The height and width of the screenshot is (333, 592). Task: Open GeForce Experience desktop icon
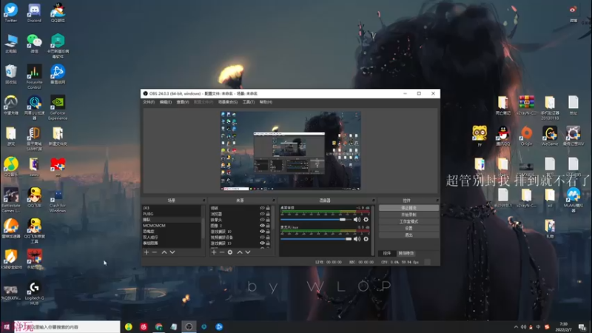coord(58,107)
